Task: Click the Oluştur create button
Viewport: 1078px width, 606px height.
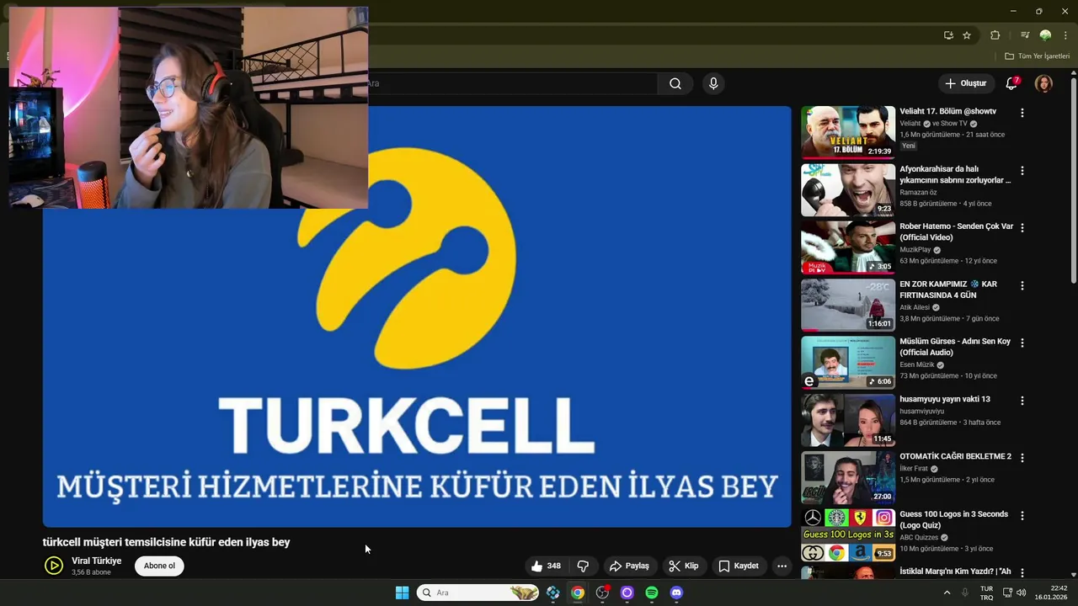Action: (965, 83)
